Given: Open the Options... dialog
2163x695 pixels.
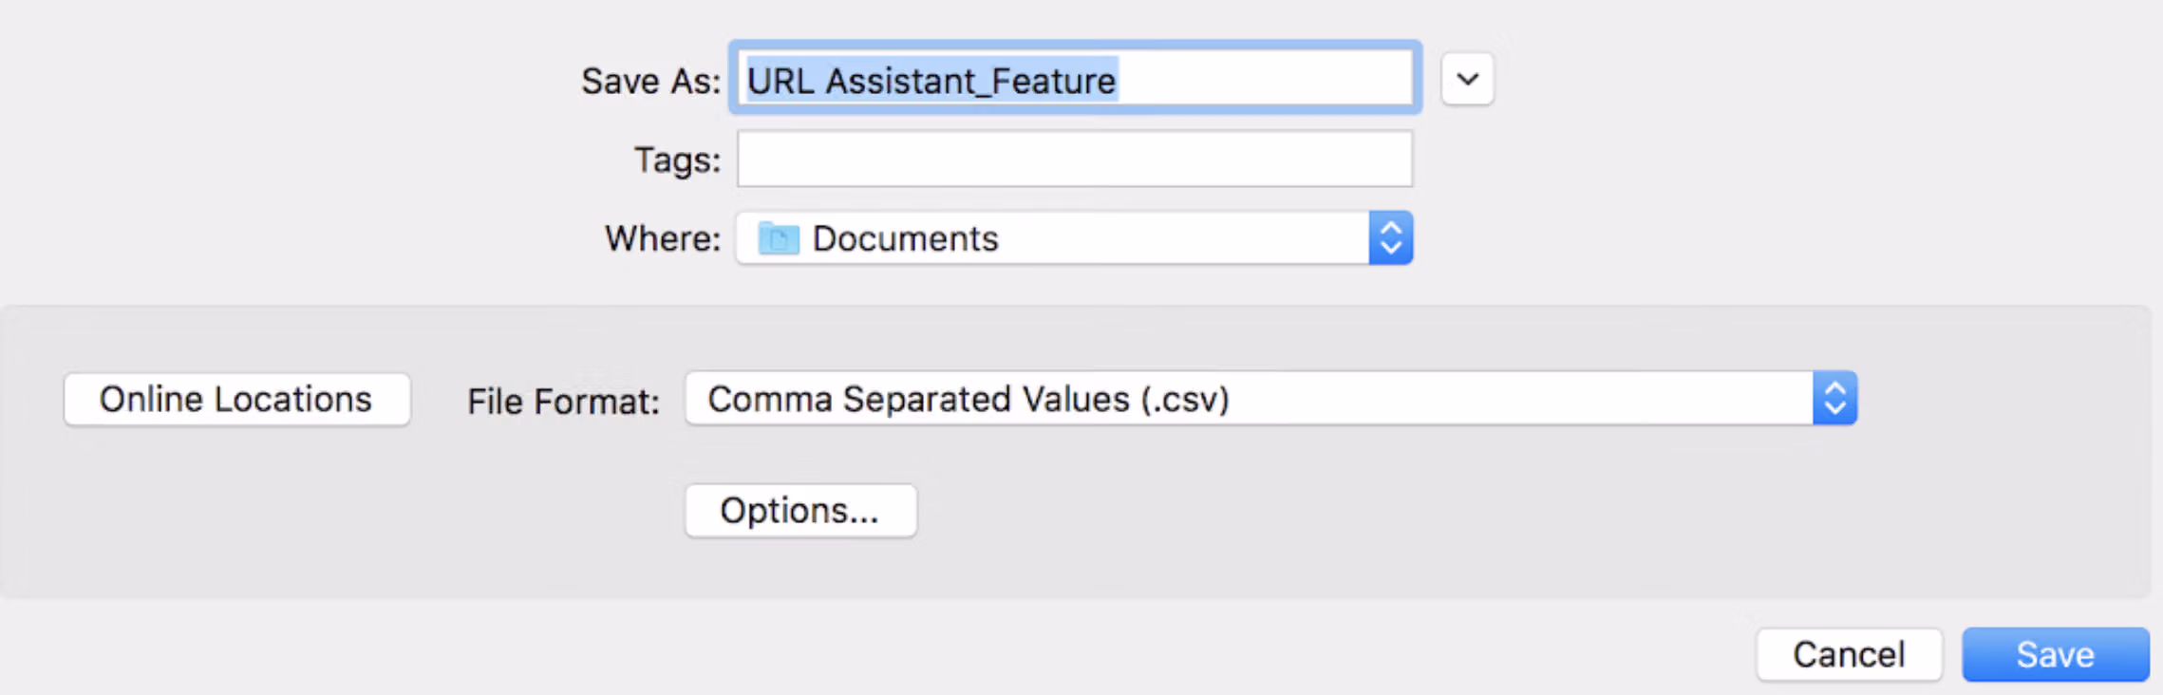Looking at the screenshot, I should (800, 511).
